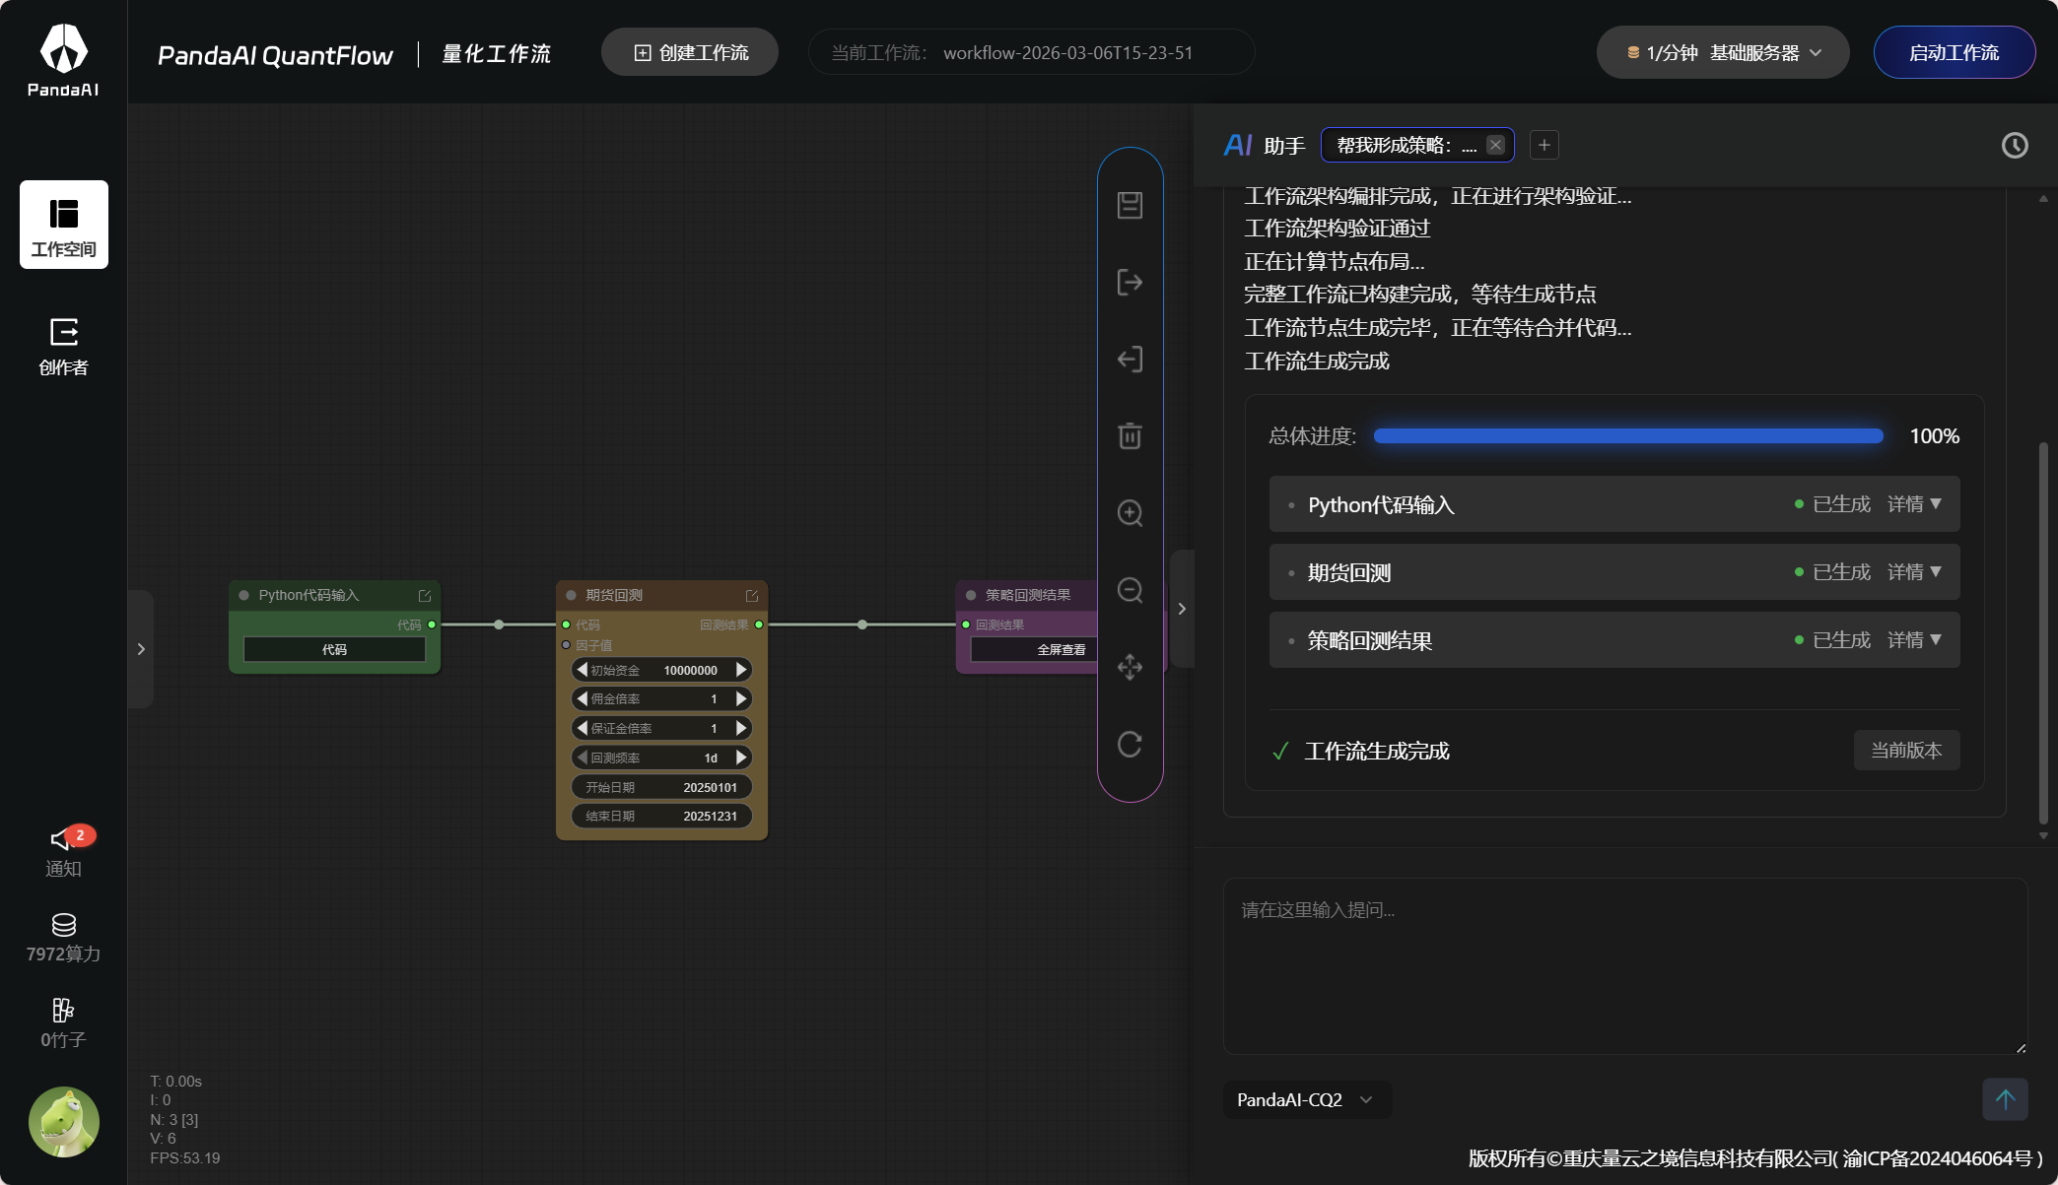Zoom out on the canvas

tap(1130, 590)
